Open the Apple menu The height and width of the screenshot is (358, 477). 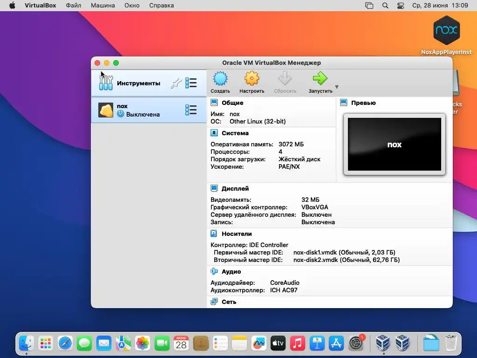[12, 6]
